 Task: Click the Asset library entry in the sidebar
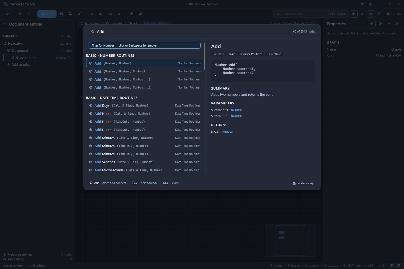coord(37,259)
